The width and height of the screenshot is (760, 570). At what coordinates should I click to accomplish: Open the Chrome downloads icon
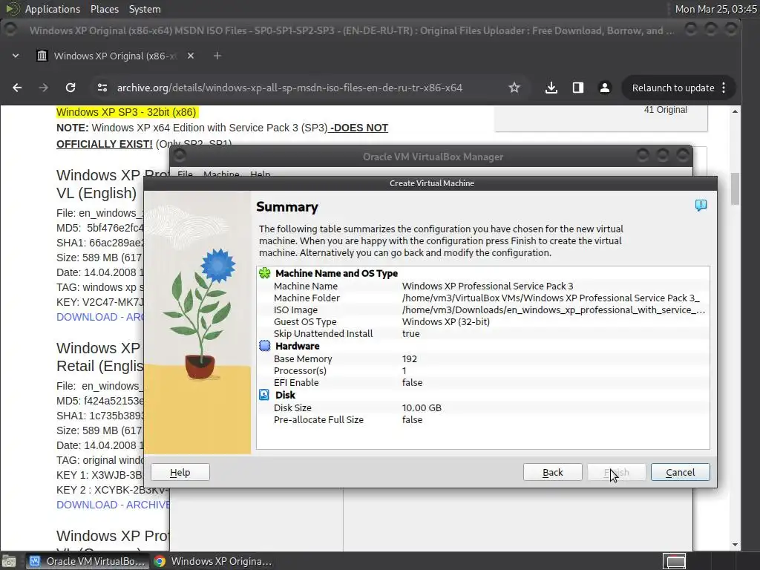(x=551, y=88)
